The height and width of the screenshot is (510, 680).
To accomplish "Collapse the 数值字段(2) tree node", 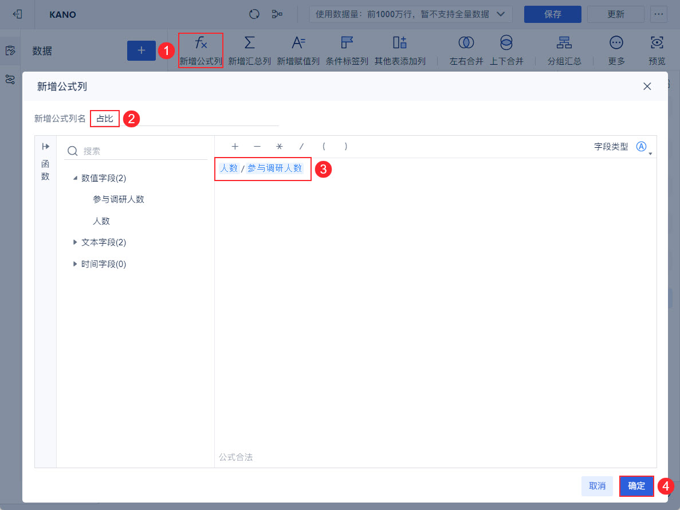I will [x=75, y=178].
